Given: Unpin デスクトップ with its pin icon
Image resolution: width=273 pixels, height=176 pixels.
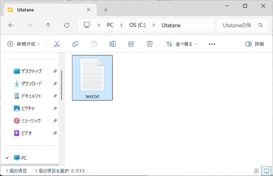Looking at the screenshot, I should [55, 71].
